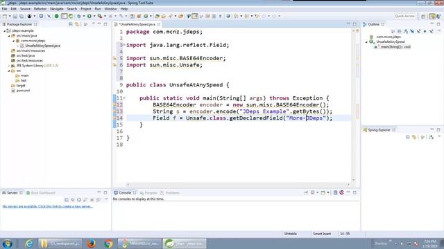Maximize the Package Explorer panel
This screenshot has height=249, width=444.
(105, 24)
